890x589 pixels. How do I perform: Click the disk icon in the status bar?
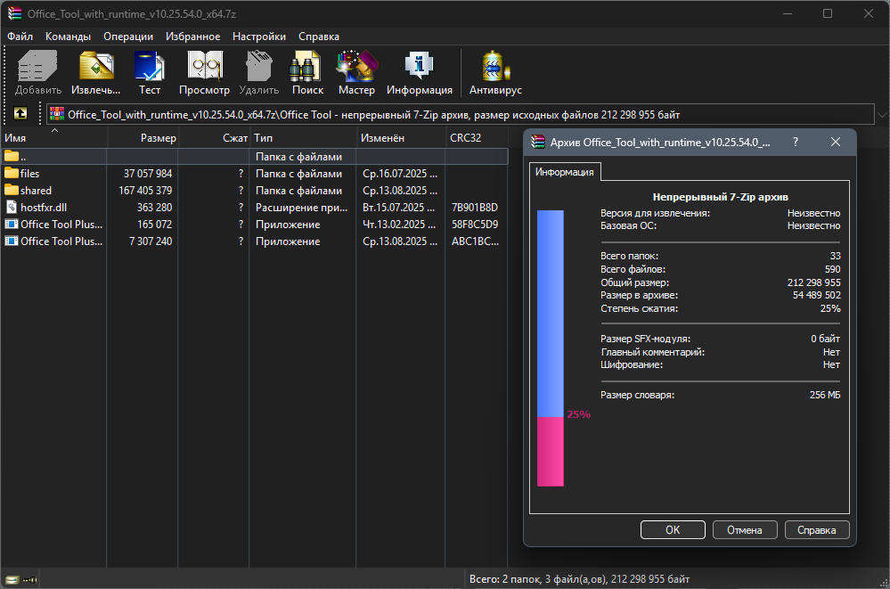tap(12, 579)
